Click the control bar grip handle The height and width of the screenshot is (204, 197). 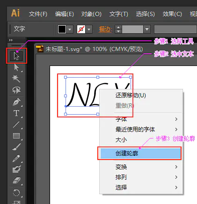pos(10,29)
